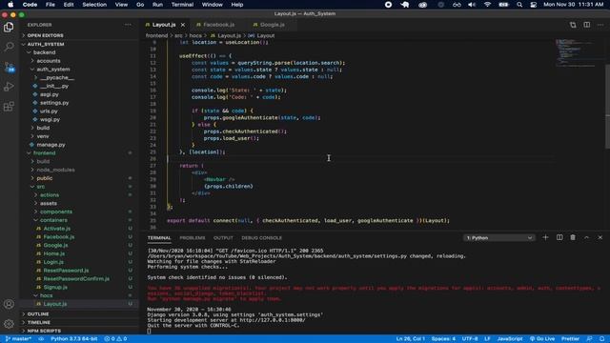Viewport: 610px width, 343px height.
Task: Open the Output panel tab
Action: [x=223, y=237]
